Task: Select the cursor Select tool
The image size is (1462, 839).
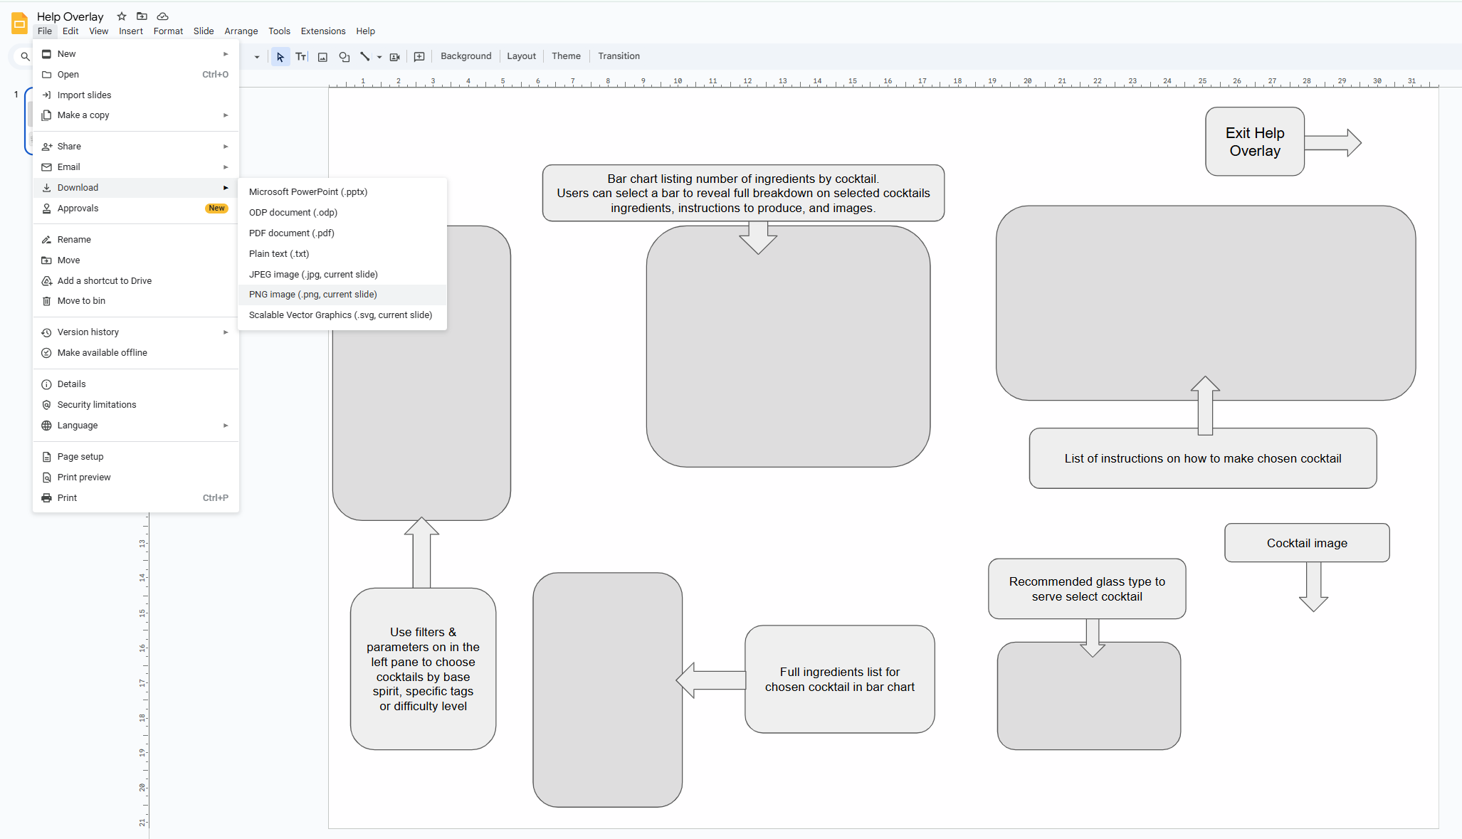Action: click(x=280, y=56)
